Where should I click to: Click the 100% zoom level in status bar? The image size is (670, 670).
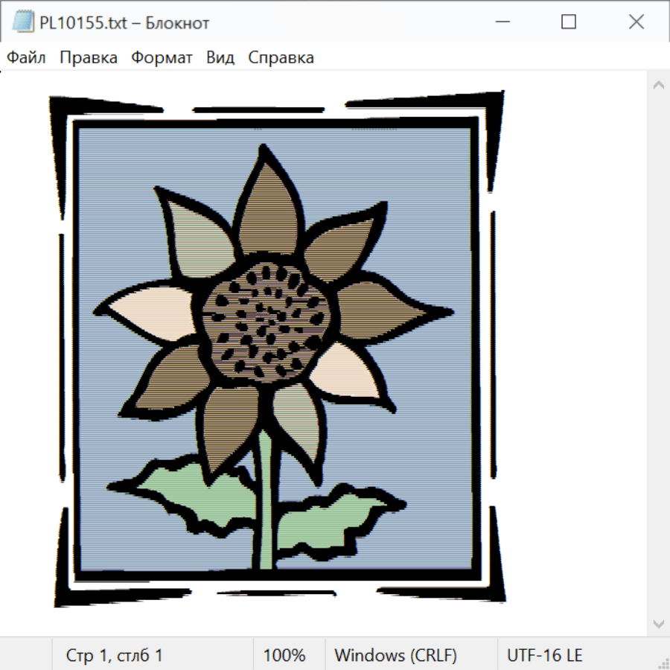point(284,655)
